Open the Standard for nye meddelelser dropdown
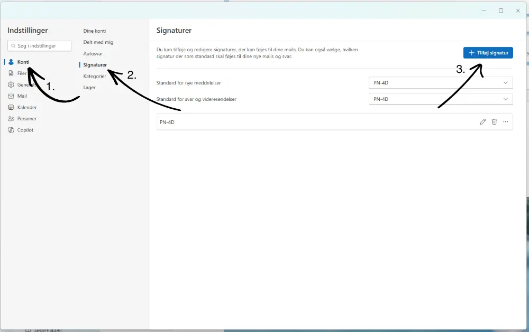This screenshot has width=529, height=332. point(441,83)
